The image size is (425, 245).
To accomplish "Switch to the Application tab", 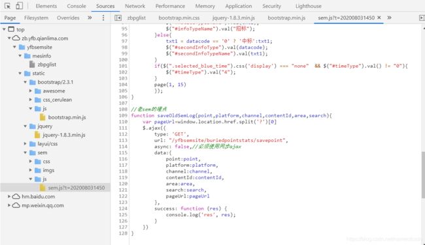I will pos(239,6).
